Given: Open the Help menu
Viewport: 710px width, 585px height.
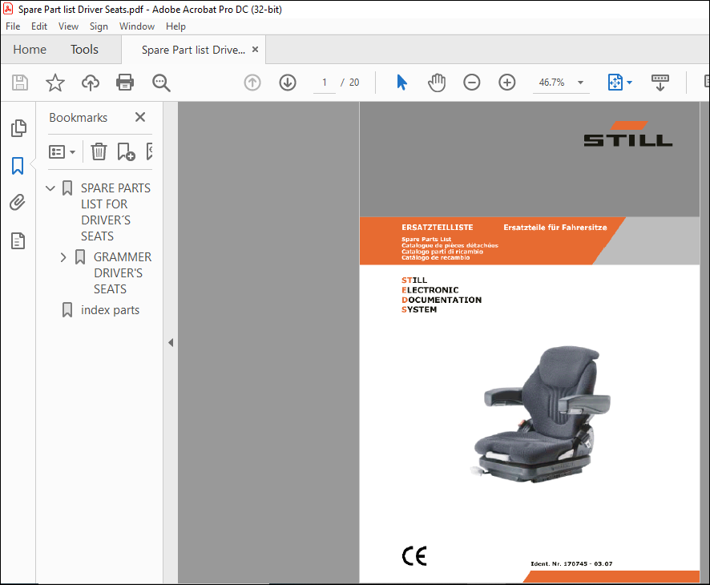Looking at the screenshot, I should point(175,26).
